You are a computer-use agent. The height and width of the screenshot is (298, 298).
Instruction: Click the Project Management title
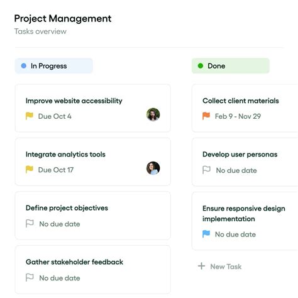click(63, 19)
